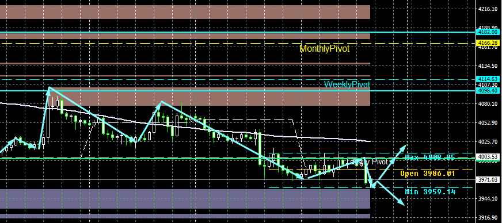The image size is (502, 223).
Task: Click the 4134.50 price axis value
Action: (489, 66)
